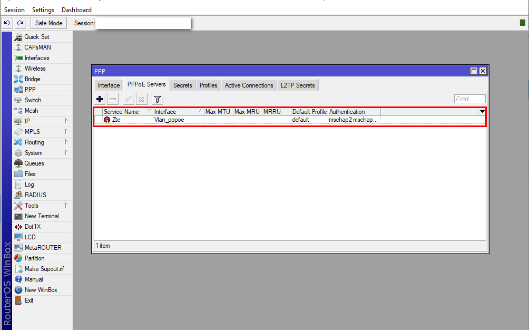Image resolution: width=529 pixels, height=330 pixels.
Task: Switch to the Active Connections tab
Action: pos(249,85)
